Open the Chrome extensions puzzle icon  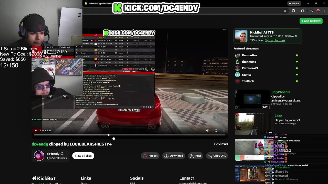[x=294, y=11]
